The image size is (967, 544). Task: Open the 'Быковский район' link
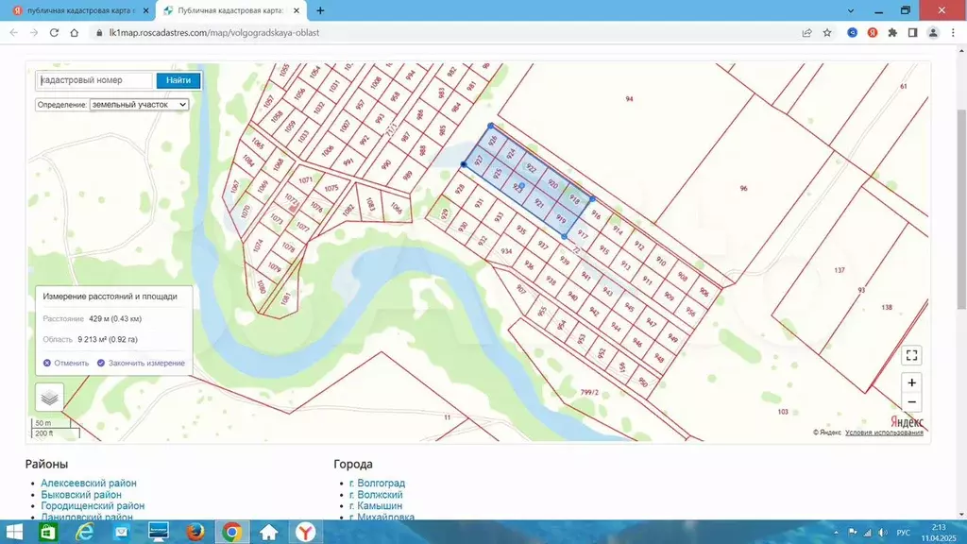[81, 495]
